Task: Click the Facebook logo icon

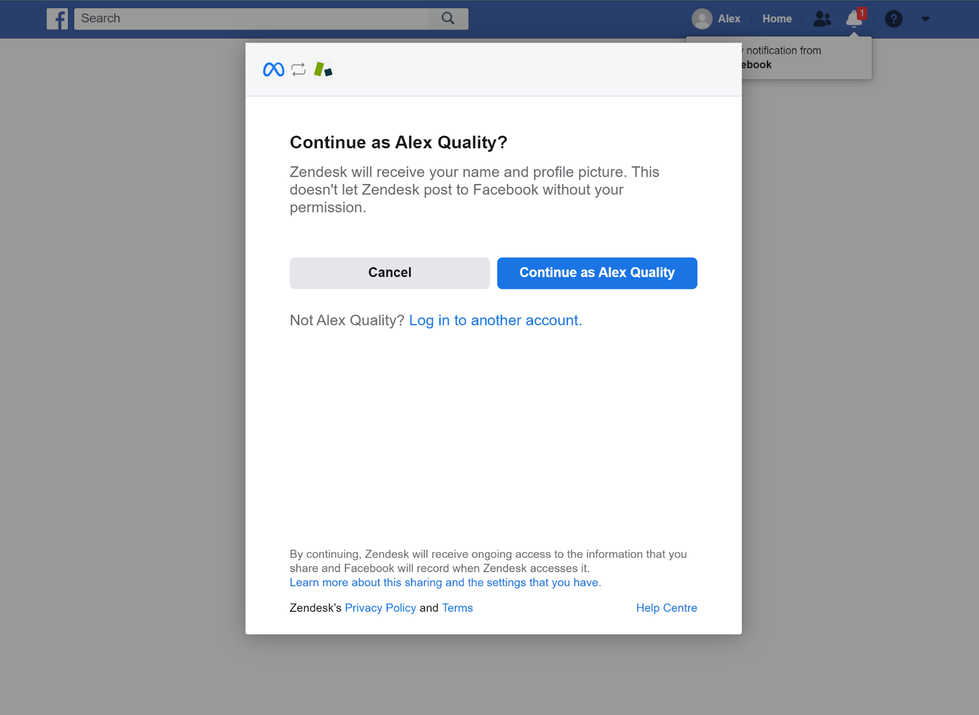Action: (x=58, y=19)
